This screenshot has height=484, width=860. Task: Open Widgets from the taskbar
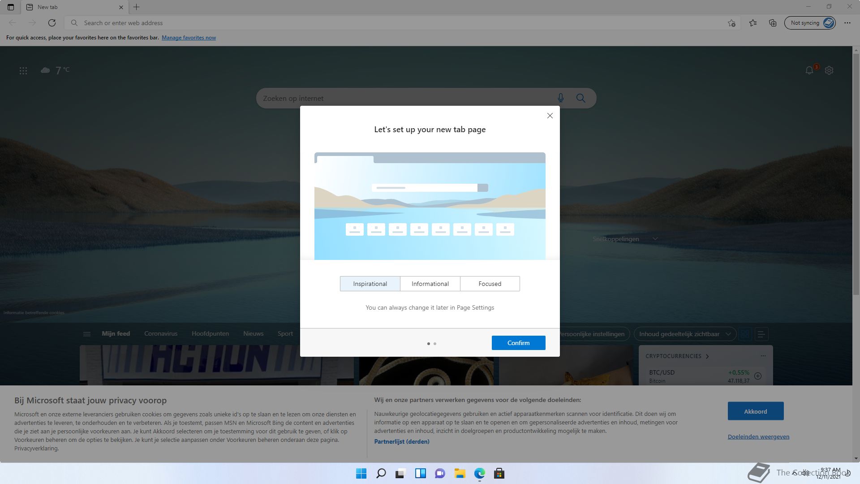point(420,473)
